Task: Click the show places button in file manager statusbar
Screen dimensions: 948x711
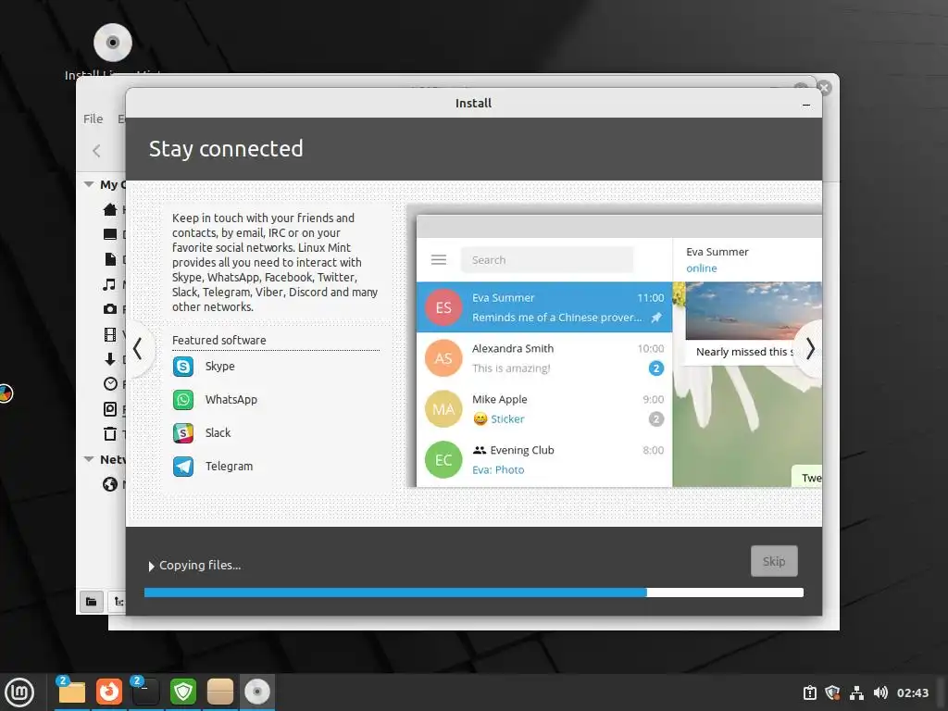Action: click(92, 602)
